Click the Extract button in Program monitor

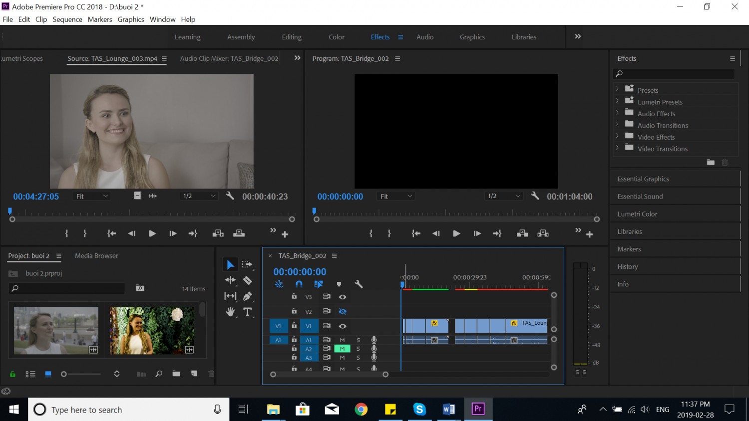[543, 233]
